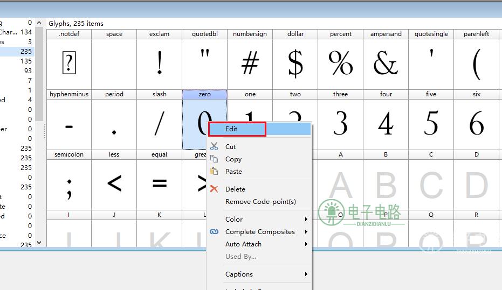Open the Complete Composites entry
Image resolution: width=502 pixels, height=290 pixels.
click(260, 232)
